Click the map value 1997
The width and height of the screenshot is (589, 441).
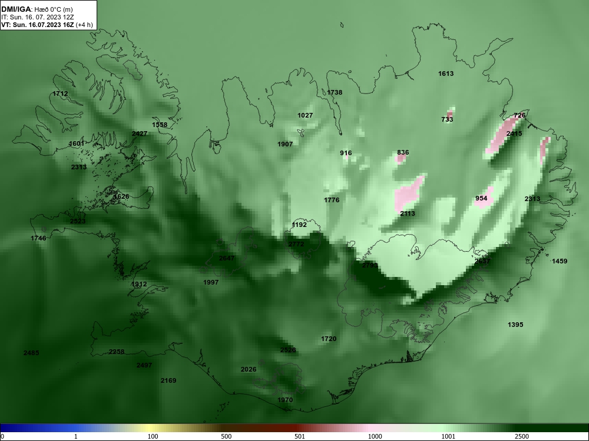(211, 282)
